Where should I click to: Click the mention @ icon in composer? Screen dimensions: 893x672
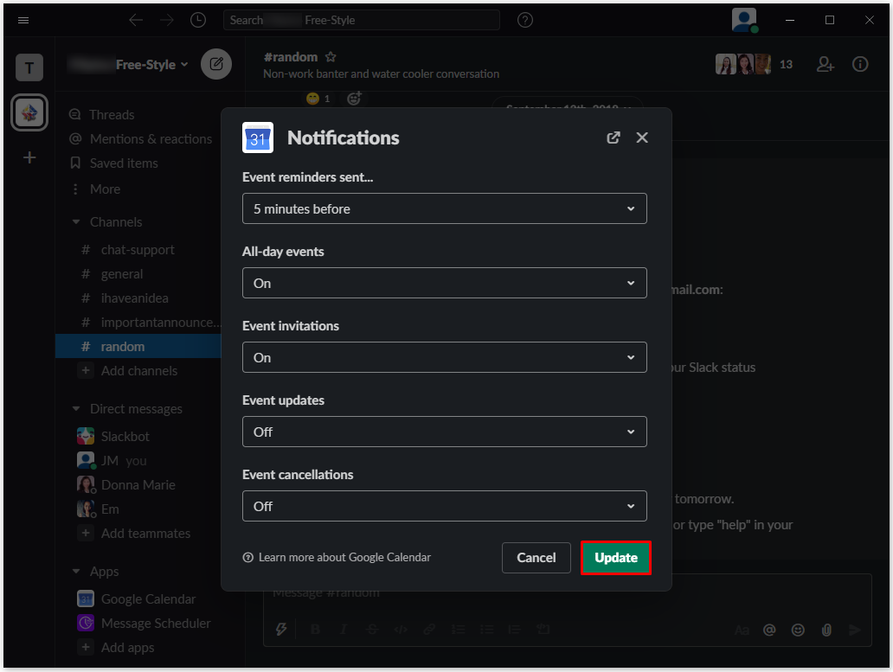[769, 630]
